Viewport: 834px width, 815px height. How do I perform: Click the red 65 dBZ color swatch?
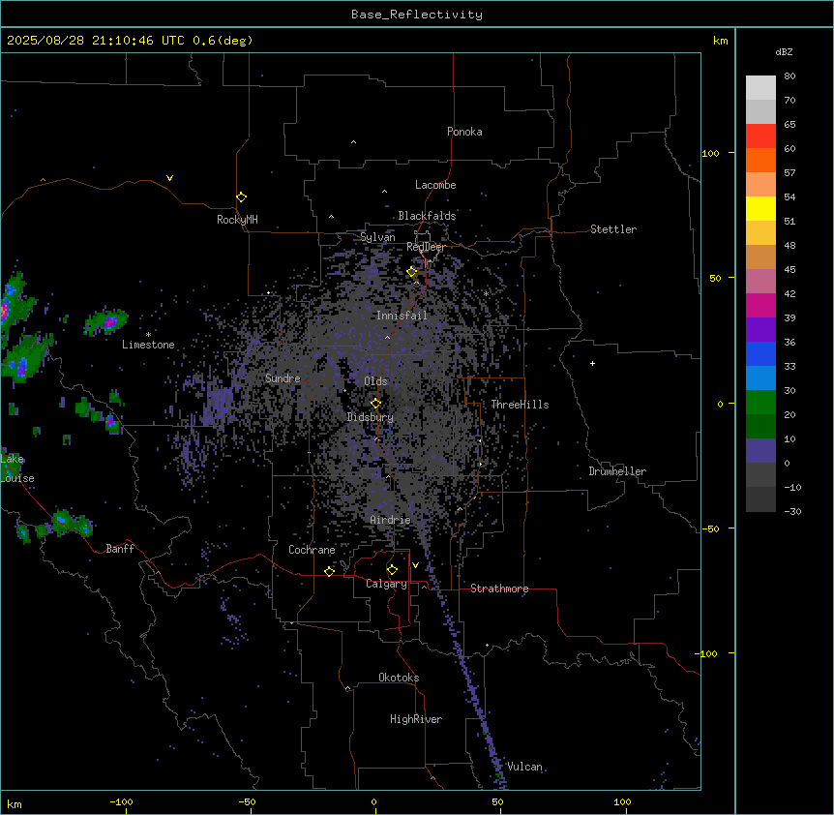click(x=760, y=136)
